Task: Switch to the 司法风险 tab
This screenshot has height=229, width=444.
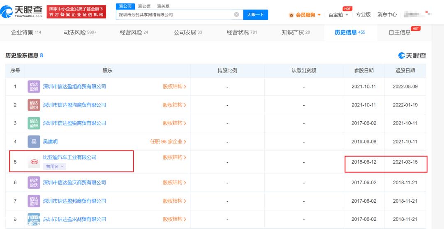Action: coord(80,32)
